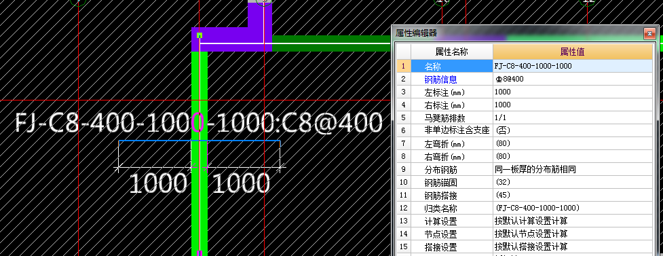663x256 pixels.
Task: Select the dark green horizontal beam
Action: 331,43
